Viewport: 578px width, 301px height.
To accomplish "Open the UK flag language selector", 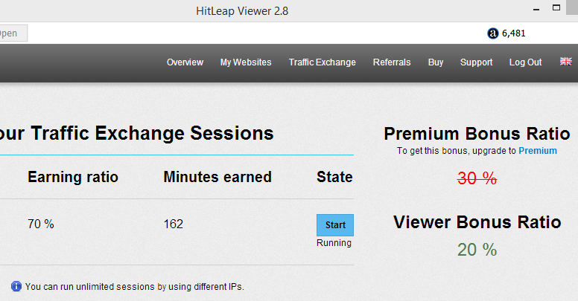I will [x=566, y=62].
